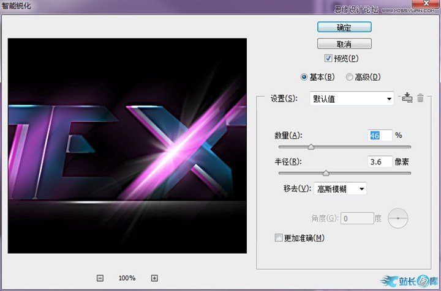
Task: Open the 设置 dropdown showing 默认值
Action: pos(352,98)
